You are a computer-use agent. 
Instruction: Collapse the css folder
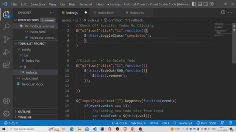[26, 55]
